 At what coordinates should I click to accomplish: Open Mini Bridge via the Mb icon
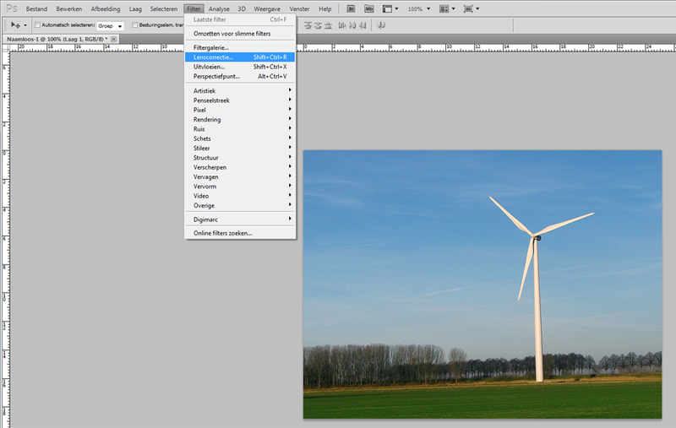(369, 8)
